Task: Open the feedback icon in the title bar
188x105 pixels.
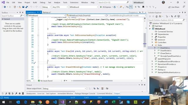Action: click(x=184, y=7)
